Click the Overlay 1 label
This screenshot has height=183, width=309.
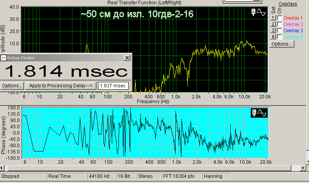click(293, 18)
